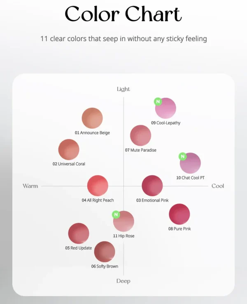
Task: Click the Light axis label
Action: 123,89
